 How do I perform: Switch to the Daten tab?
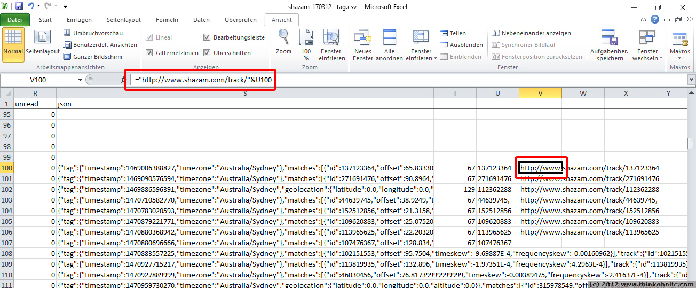pos(201,20)
